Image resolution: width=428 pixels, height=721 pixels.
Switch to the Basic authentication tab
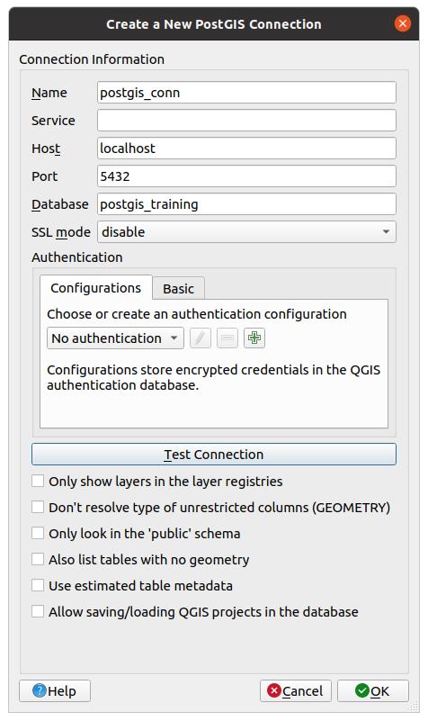pos(178,289)
